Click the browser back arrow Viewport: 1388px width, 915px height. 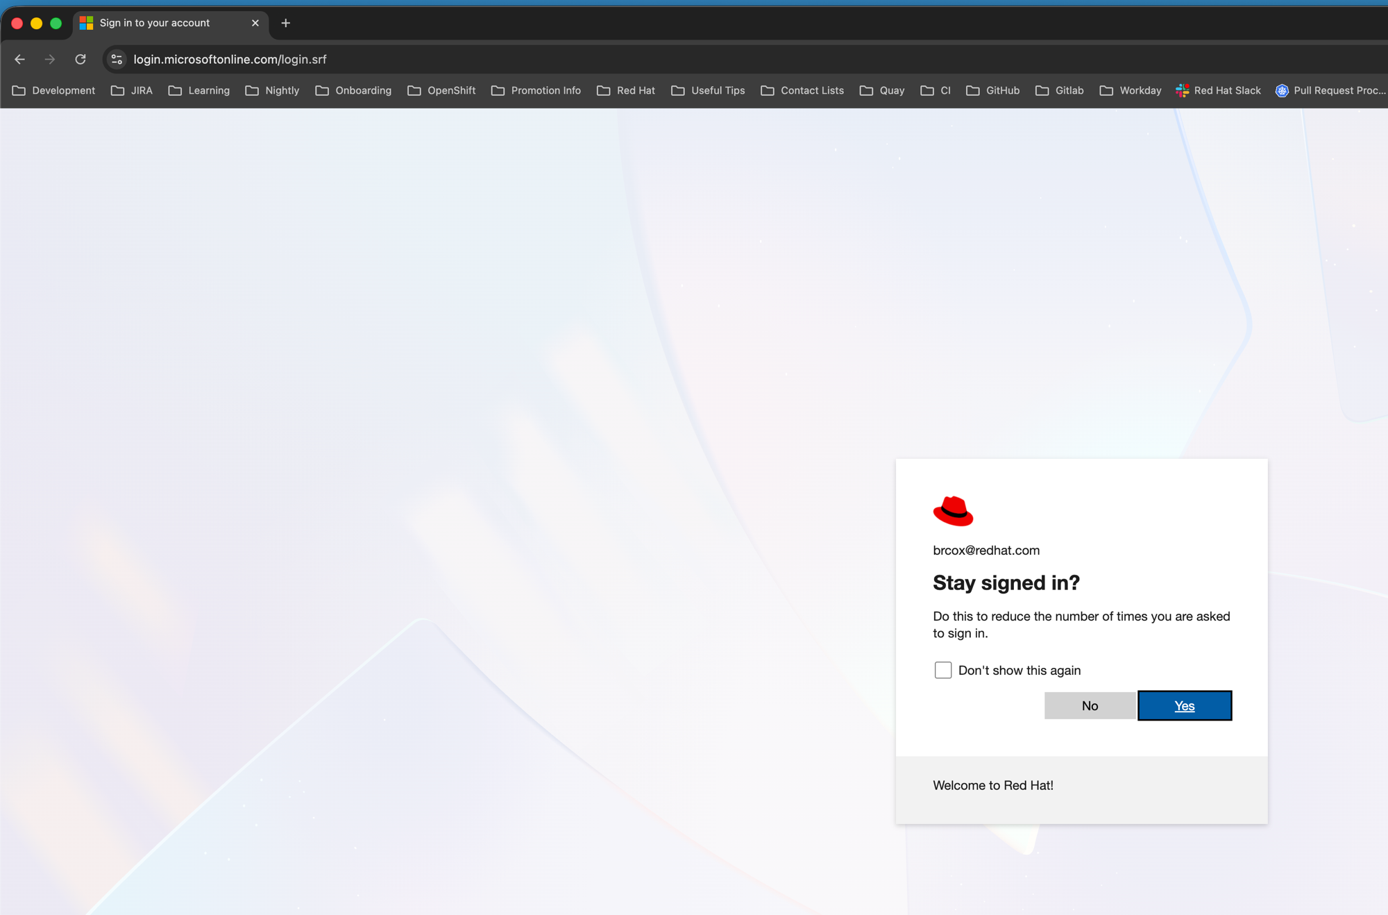pos(19,60)
